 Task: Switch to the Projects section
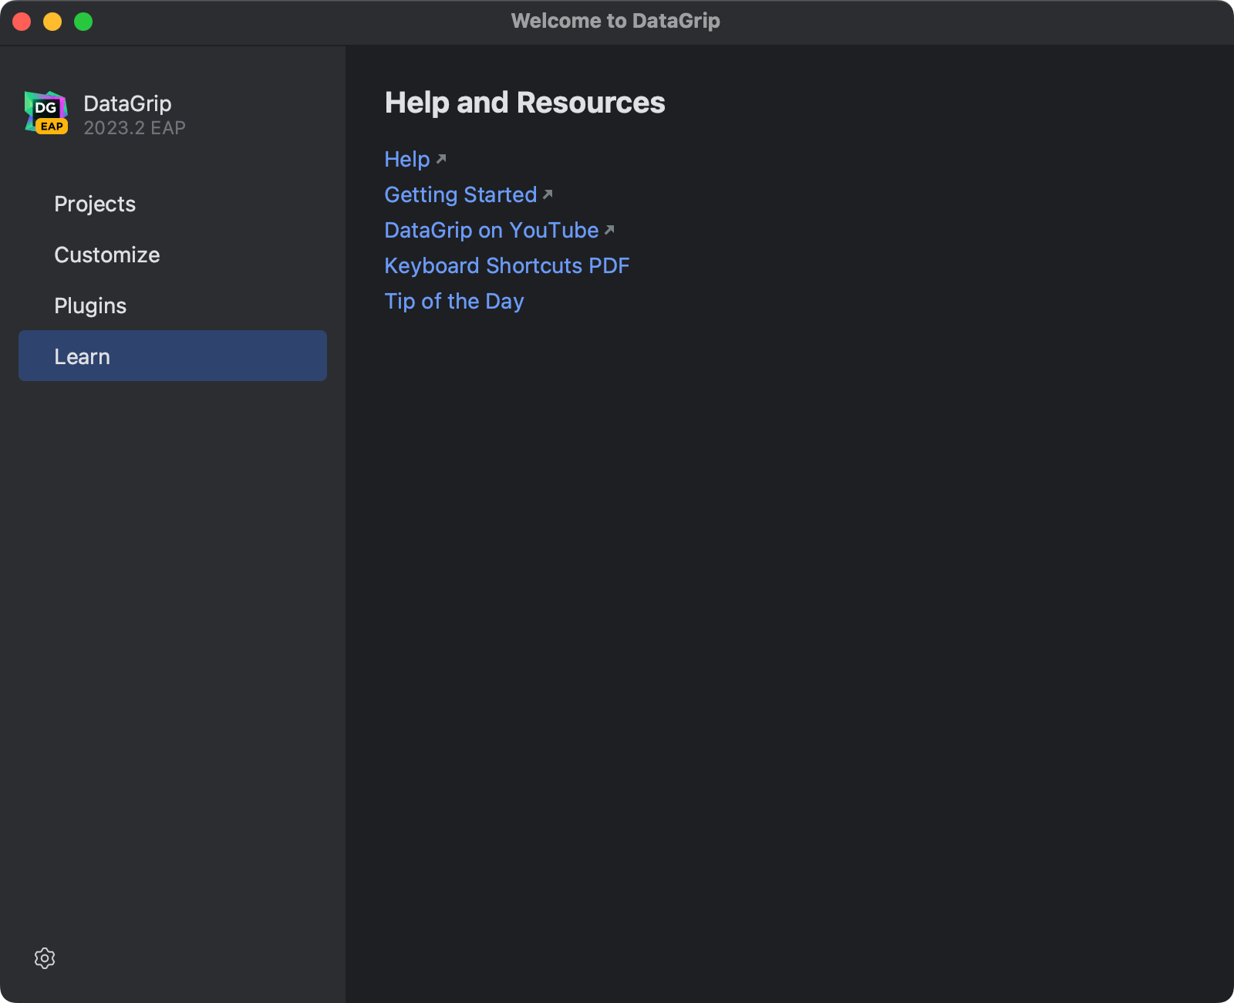(x=95, y=204)
